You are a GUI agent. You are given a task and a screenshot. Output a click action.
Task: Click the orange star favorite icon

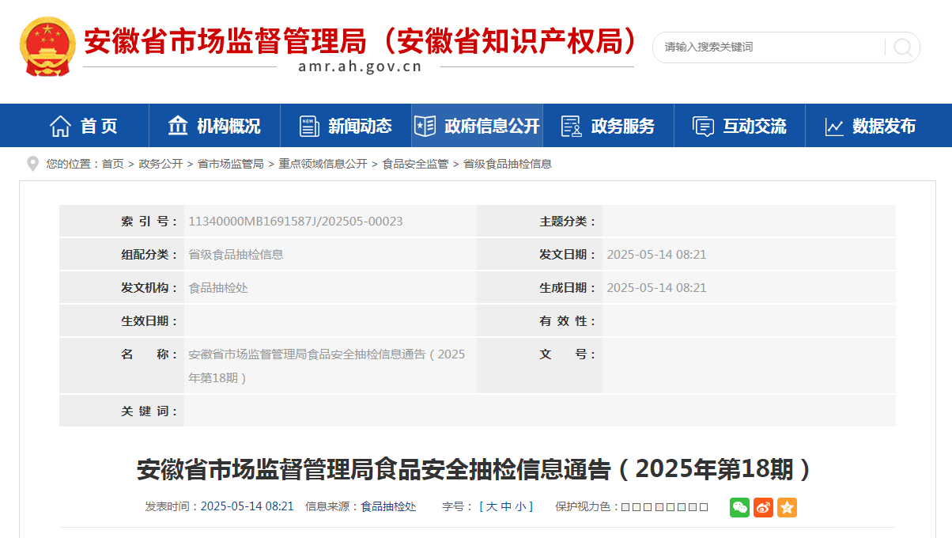point(787,507)
